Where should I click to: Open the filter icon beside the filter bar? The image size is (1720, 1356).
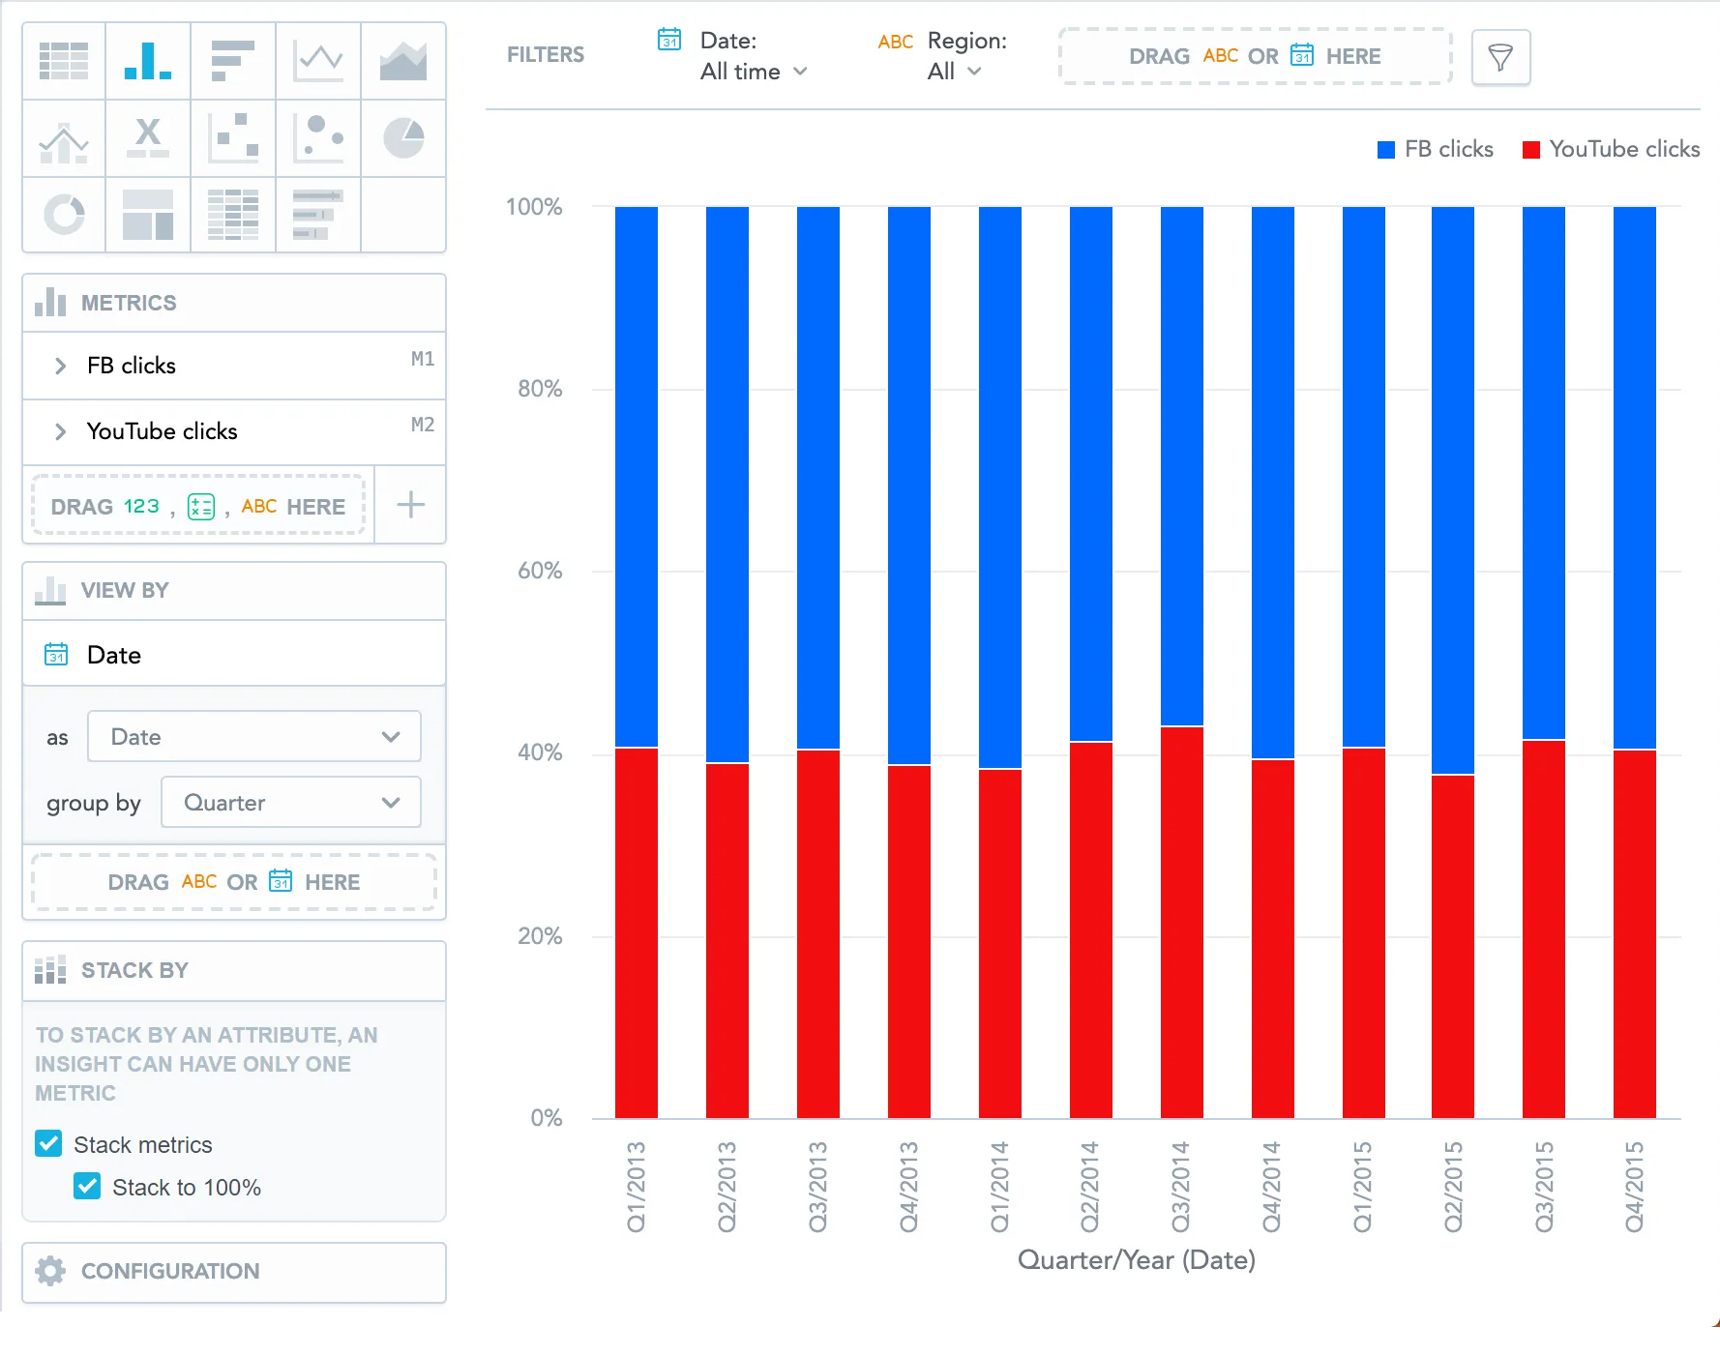[1500, 57]
